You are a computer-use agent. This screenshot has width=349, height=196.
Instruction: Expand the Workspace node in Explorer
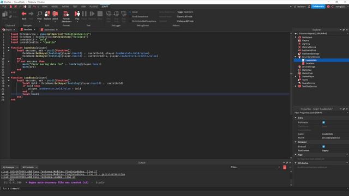click(296, 38)
